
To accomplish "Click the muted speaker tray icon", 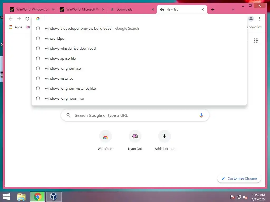I will click(245, 197).
